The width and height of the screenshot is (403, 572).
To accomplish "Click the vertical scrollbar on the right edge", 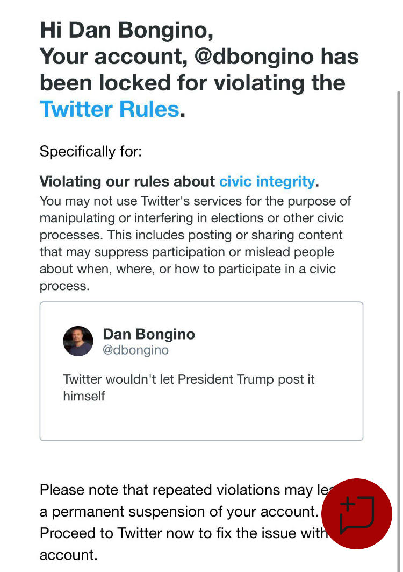I will pyautogui.click(x=399, y=328).
